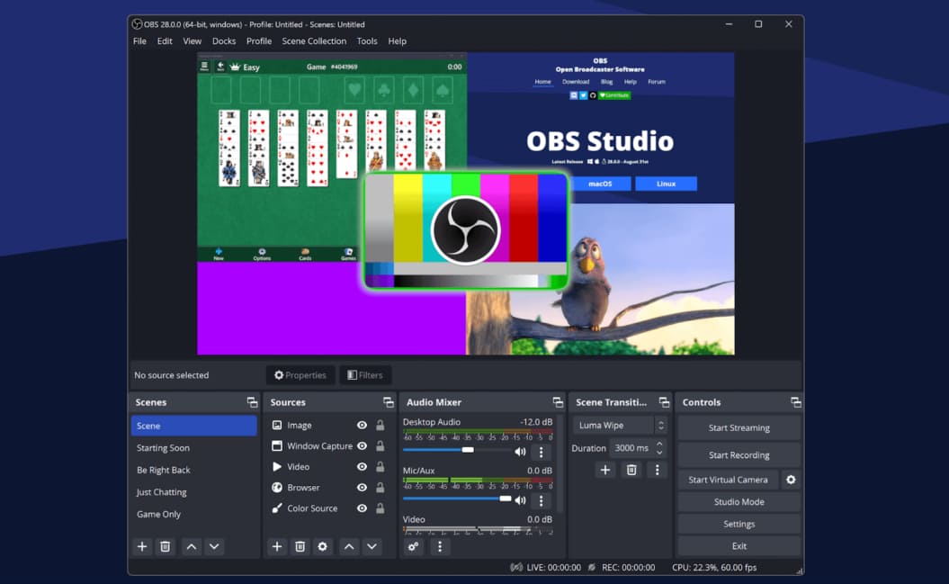Click the Browser source globe icon
The image size is (949, 584).
276,487
